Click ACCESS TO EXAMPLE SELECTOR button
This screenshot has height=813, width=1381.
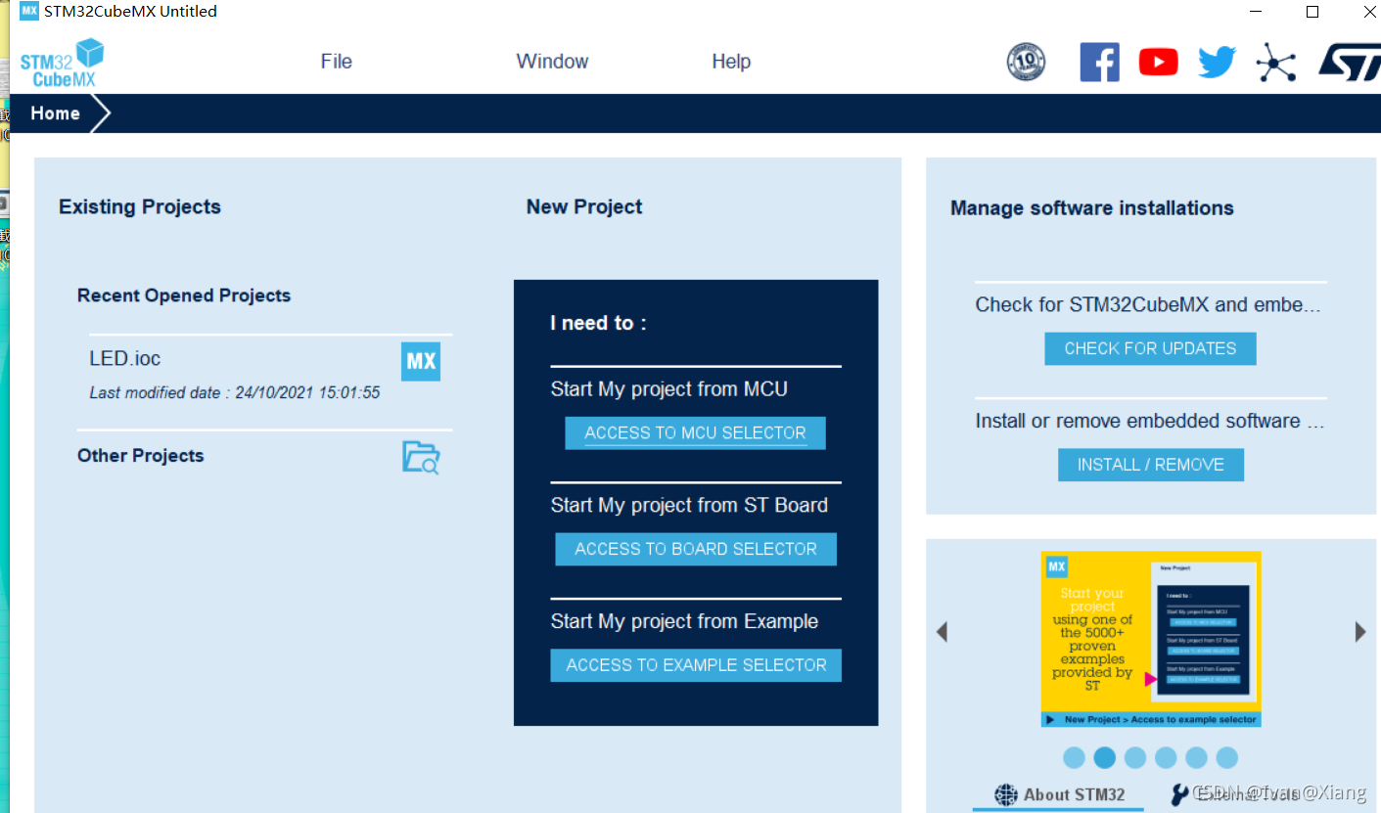[696, 665]
